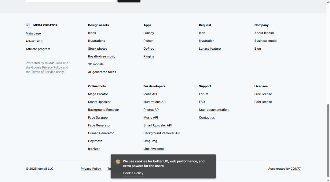Click the © 2025 Icons8 LLC text
The height and width of the screenshot is (182, 330).
tap(39, 169)
